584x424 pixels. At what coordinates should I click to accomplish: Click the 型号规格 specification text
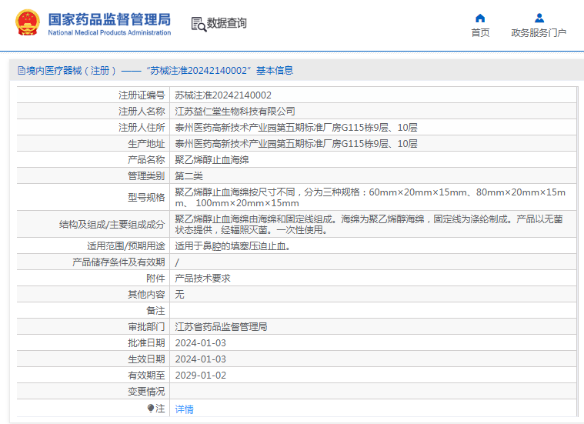click(370, 198)
